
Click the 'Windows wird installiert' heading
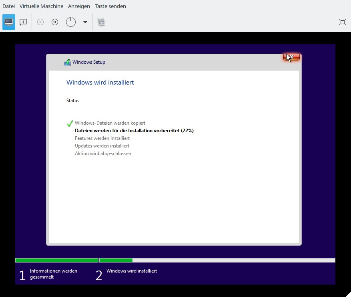coord(100,82)
